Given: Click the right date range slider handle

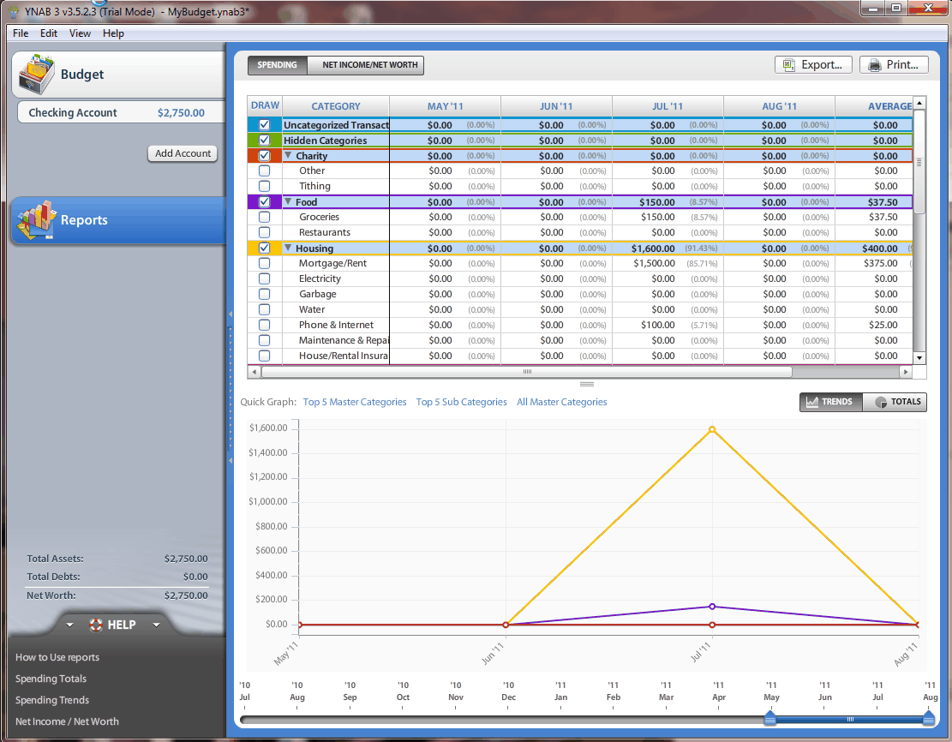Looking at the screenshot, I should (929, 718).
